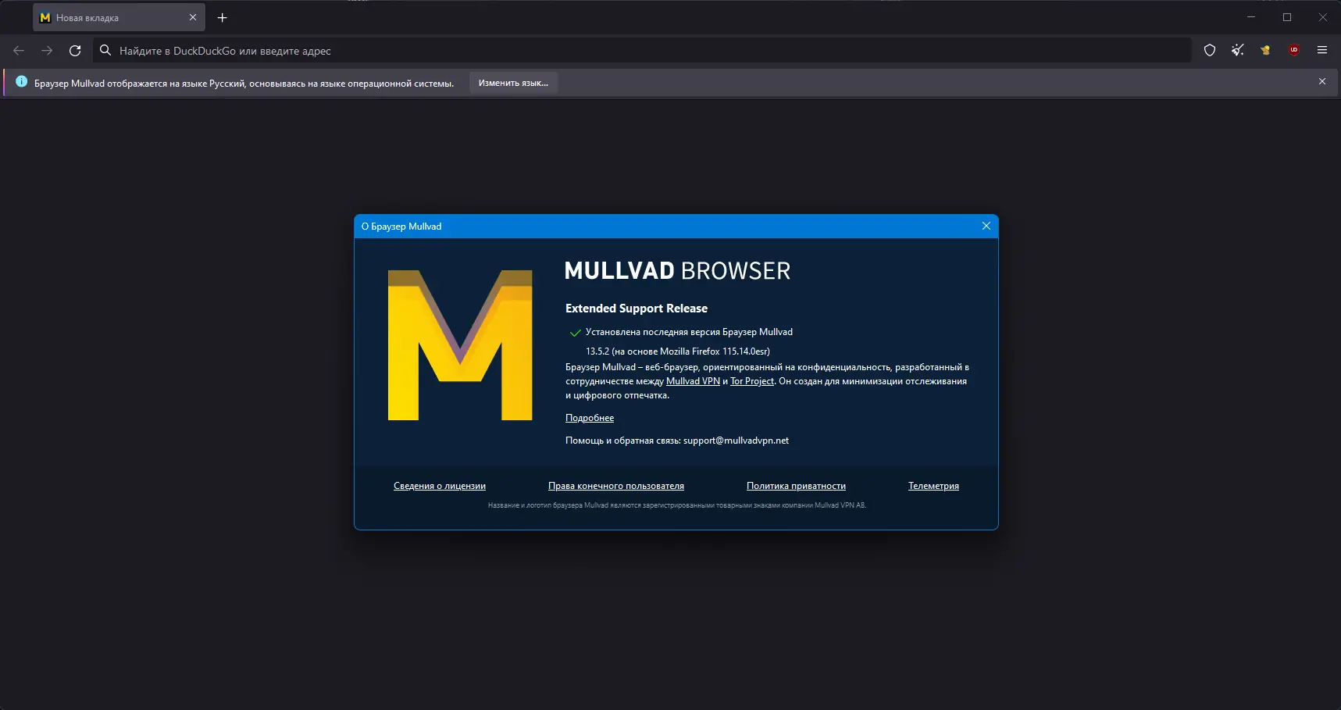Dismiss the language notification bar
This screenshot has height=710, width=1341.
[x=1322, y=81]
